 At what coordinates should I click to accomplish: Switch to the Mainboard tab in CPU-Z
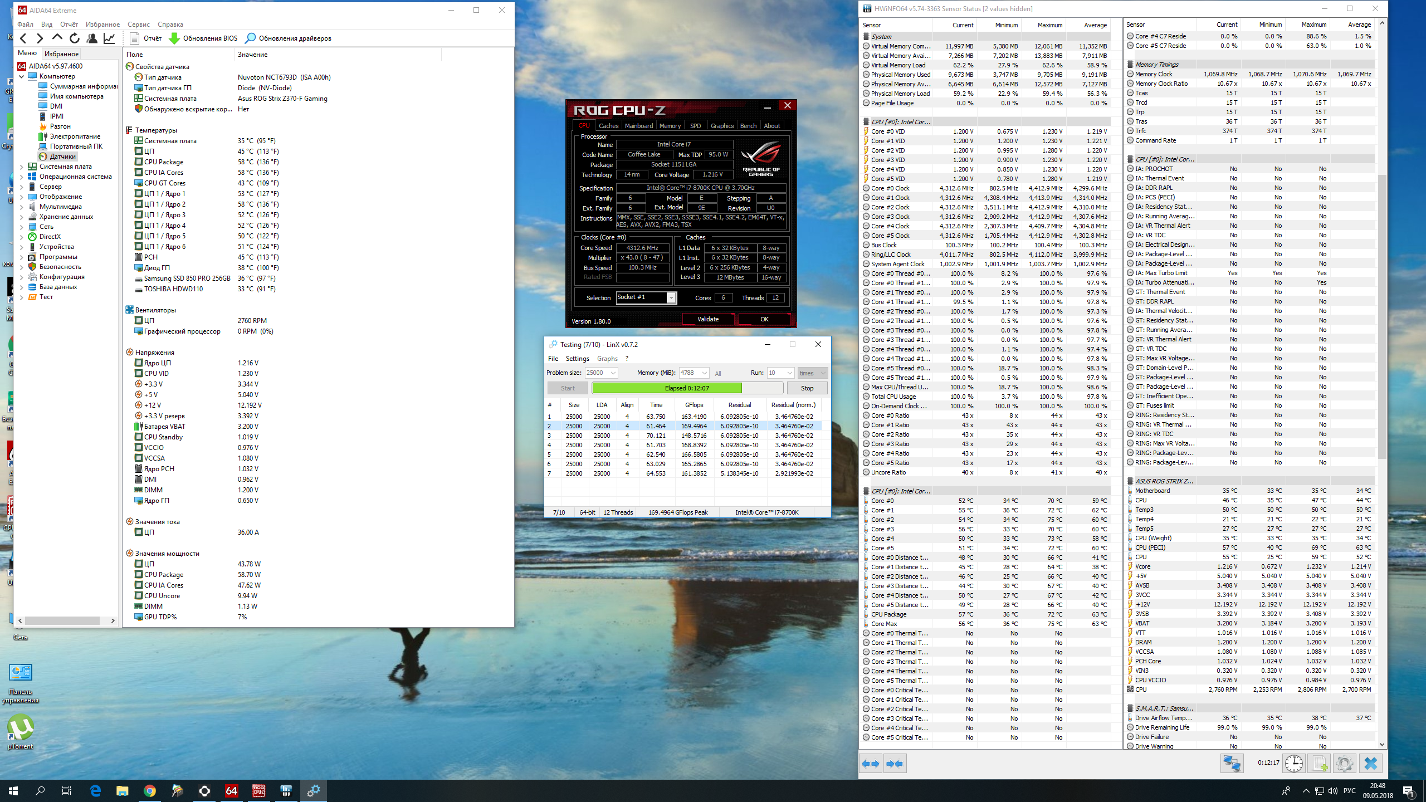tap(638, 126)
